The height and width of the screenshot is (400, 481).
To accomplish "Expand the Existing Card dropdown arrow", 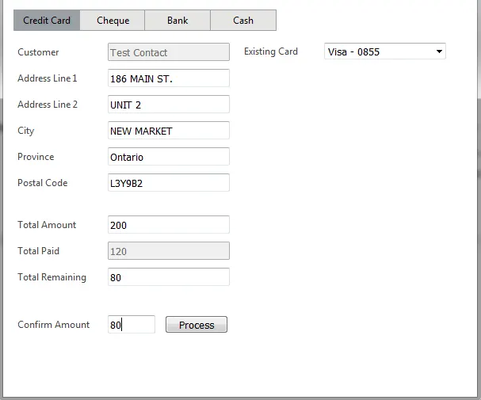I will (440, 52).
